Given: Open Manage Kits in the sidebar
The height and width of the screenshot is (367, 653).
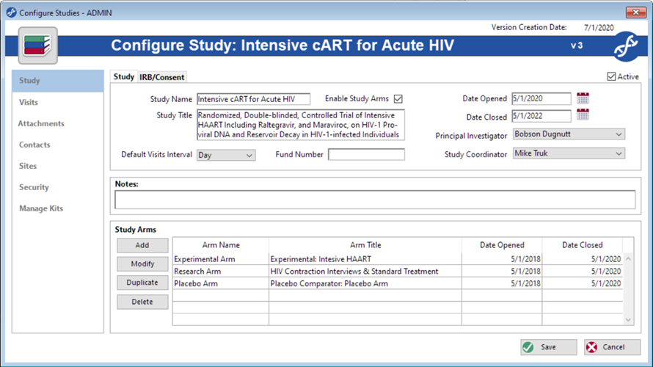Looking at the screenshot, I should click(41, 208).
